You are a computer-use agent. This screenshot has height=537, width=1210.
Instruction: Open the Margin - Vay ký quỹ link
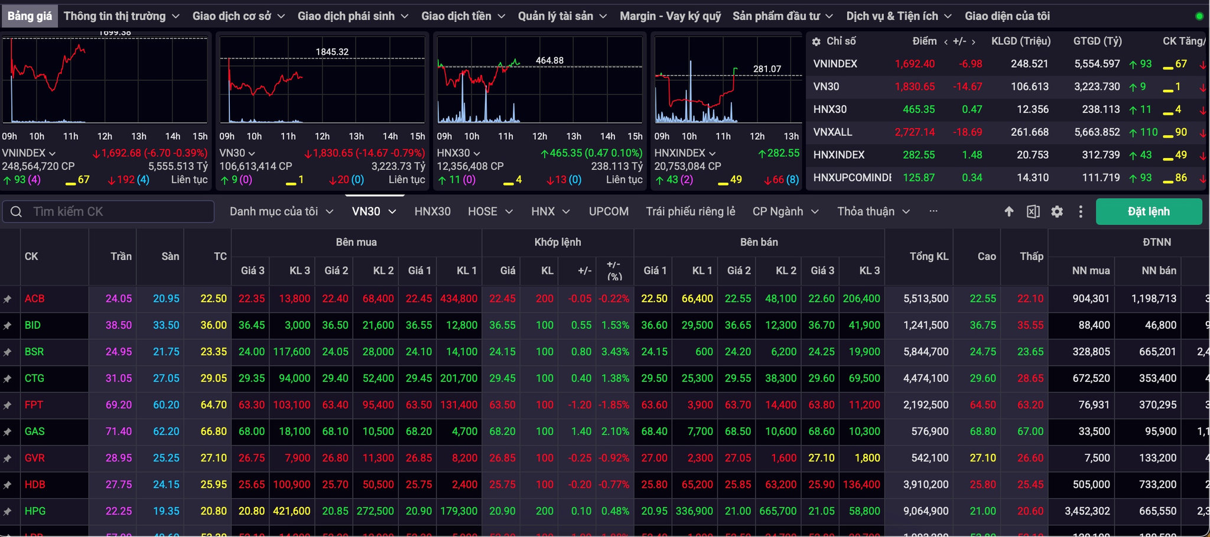point(670,16)
